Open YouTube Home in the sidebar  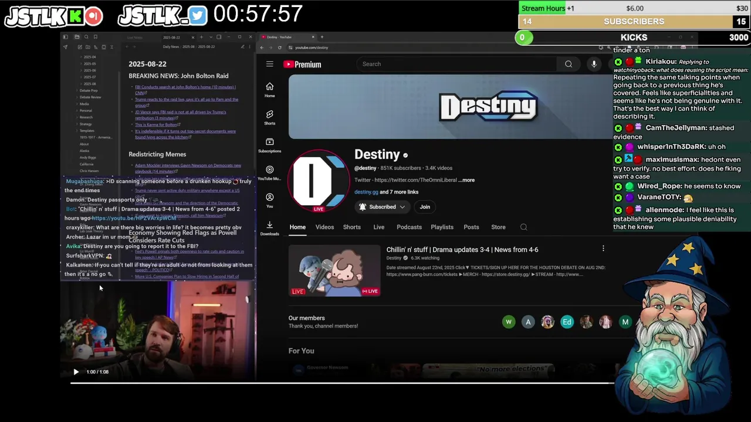(269, 90)
